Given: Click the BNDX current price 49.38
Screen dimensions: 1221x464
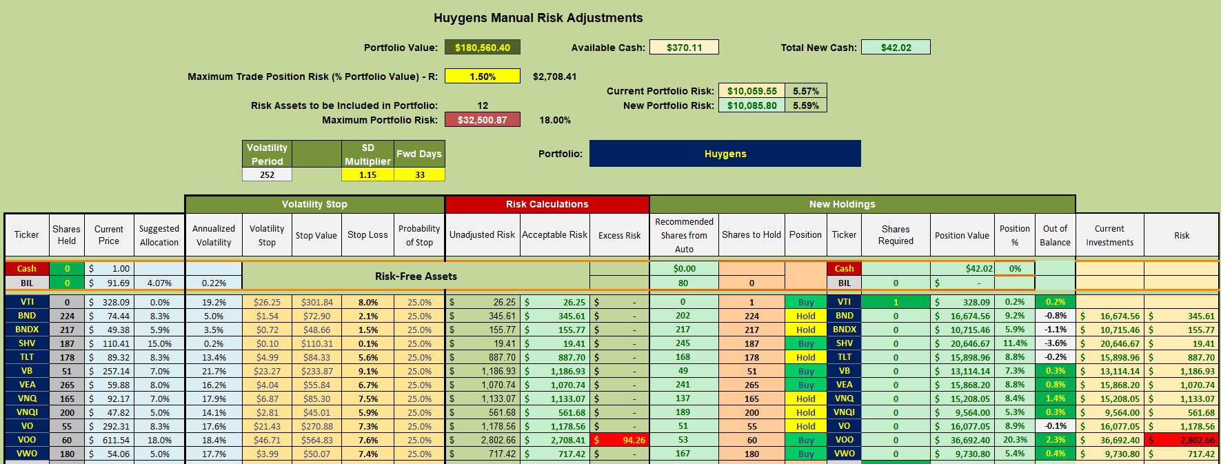Looking at the screenshot, I should 109,330.
